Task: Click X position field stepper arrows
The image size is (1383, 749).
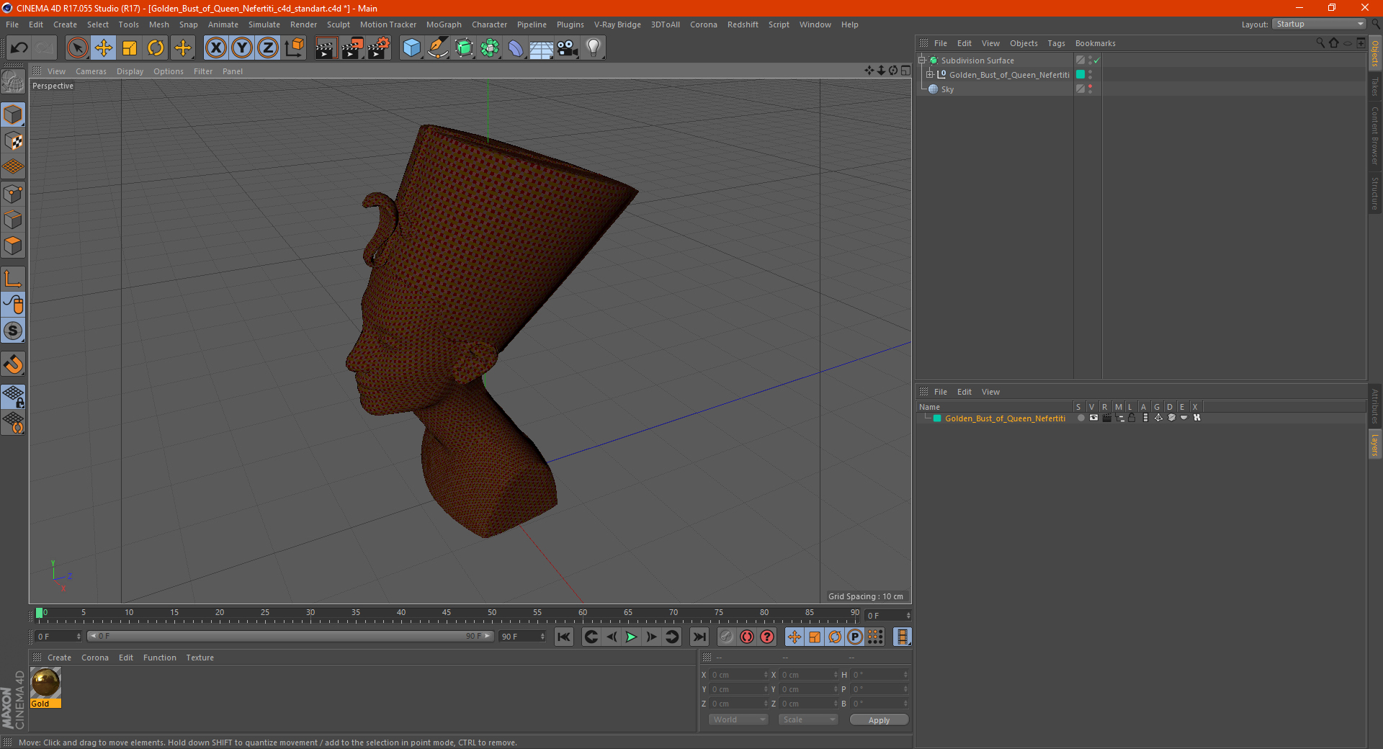Action: point(766,675)
